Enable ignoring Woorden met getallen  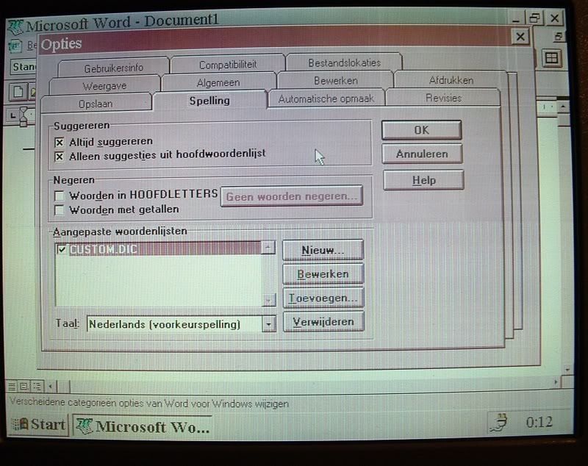coord(60,210)
